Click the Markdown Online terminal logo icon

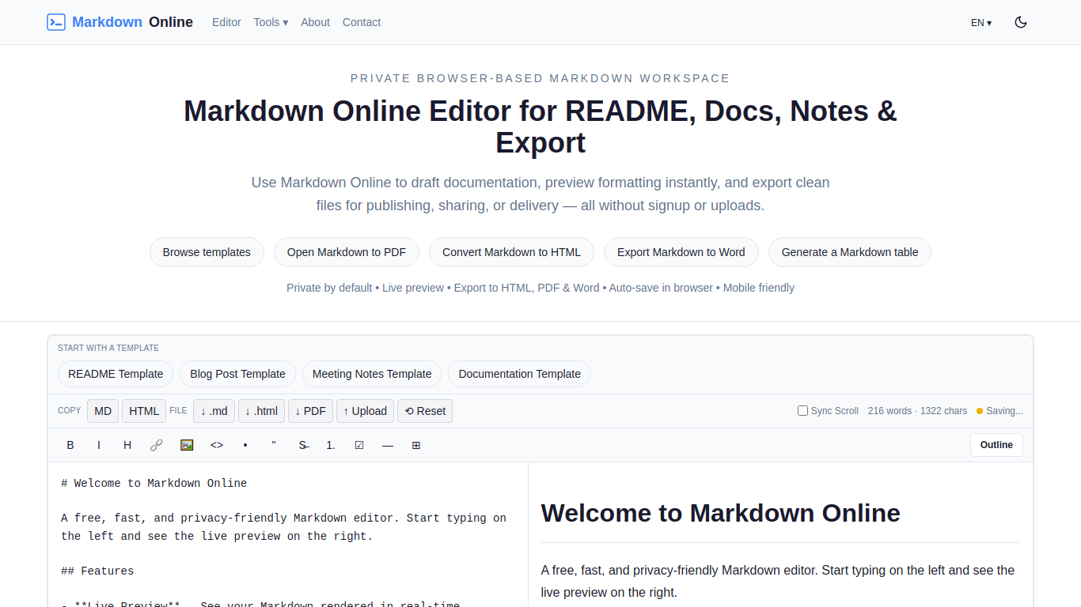(56, 22)
